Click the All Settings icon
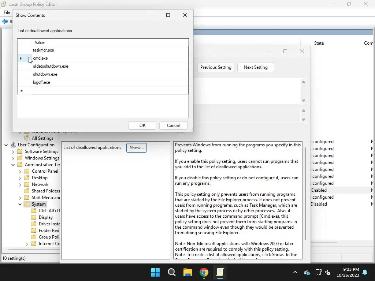375x281 pixels. point(27,138)
